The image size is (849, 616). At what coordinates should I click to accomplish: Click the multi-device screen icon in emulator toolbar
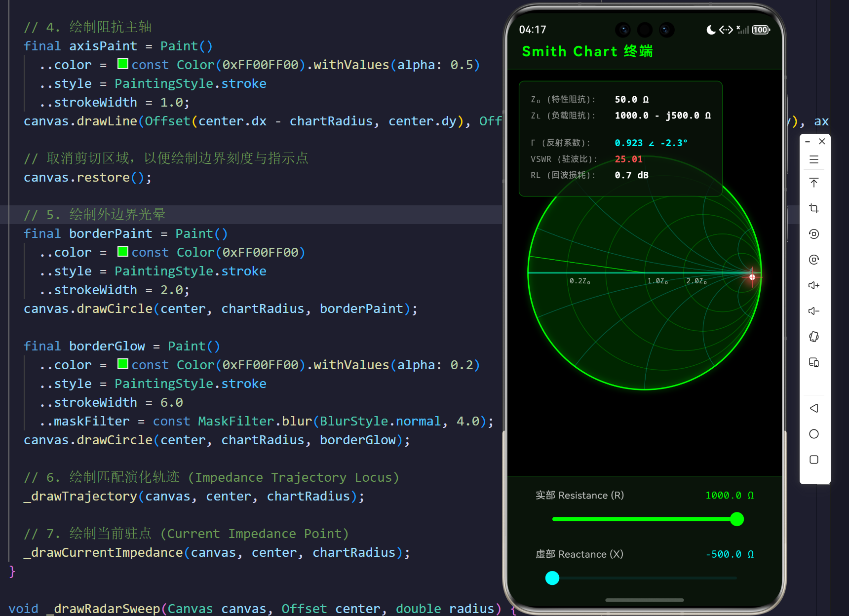(814, 362)
